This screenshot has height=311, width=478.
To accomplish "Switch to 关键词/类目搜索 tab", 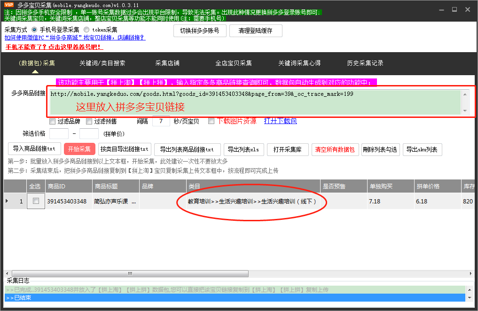I will click(102, 63).
